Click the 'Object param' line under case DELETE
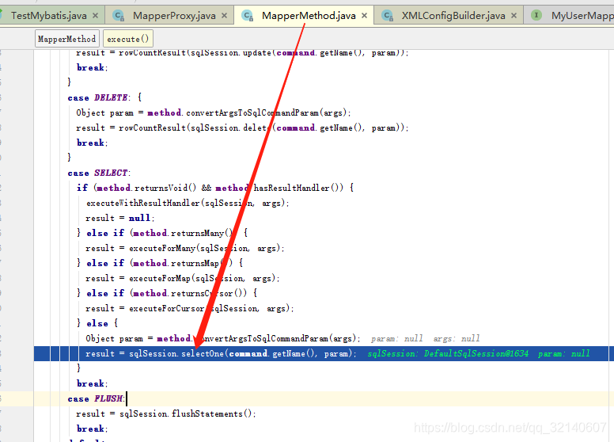Viewport: 614px width, 442px height. 214,112
